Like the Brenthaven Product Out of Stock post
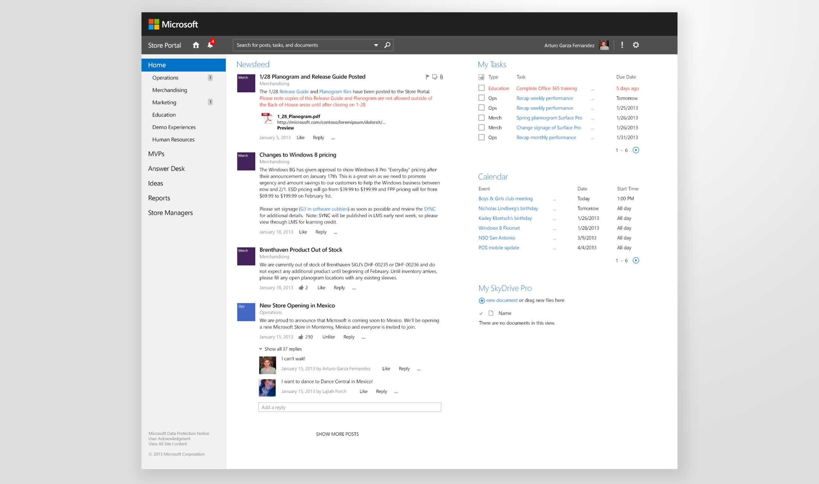 point(321,287)
